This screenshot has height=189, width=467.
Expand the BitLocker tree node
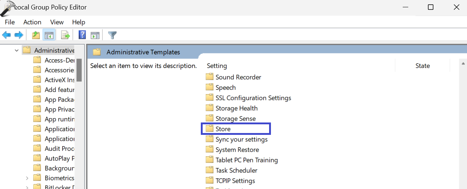27,187
